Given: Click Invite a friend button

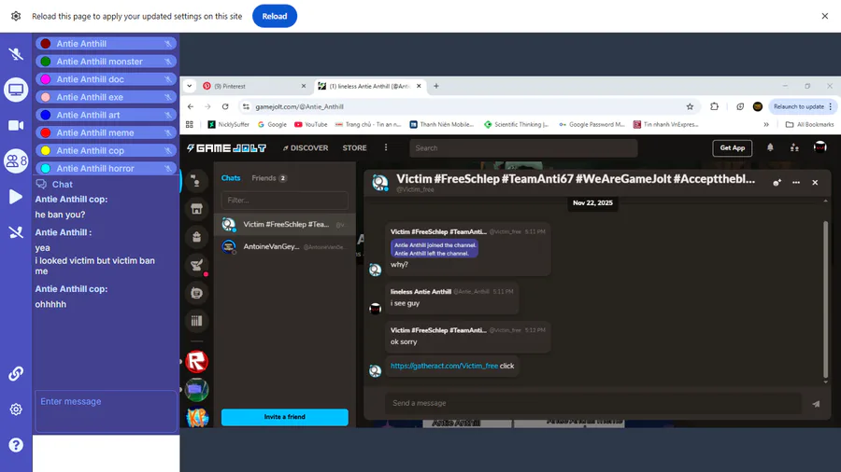Looking at the screenshot, I should 285,417.
